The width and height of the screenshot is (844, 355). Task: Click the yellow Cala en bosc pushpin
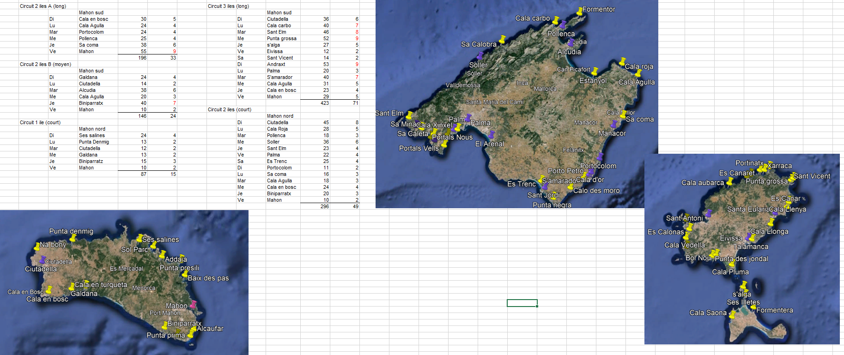[x=49, y=290]
